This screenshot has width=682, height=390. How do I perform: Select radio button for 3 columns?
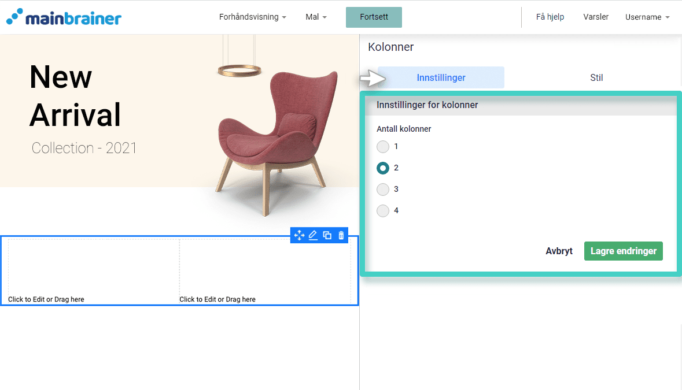point(382,189)
